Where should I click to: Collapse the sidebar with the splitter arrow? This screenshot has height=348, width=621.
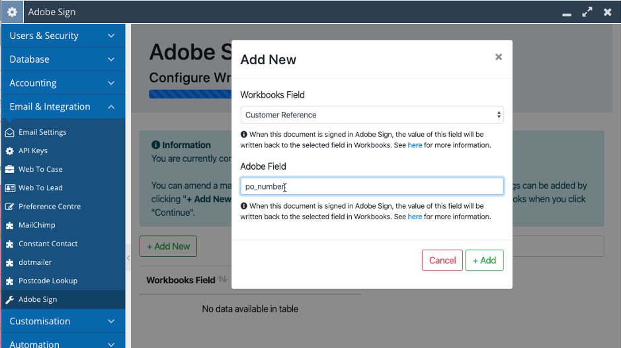point(128,258)
